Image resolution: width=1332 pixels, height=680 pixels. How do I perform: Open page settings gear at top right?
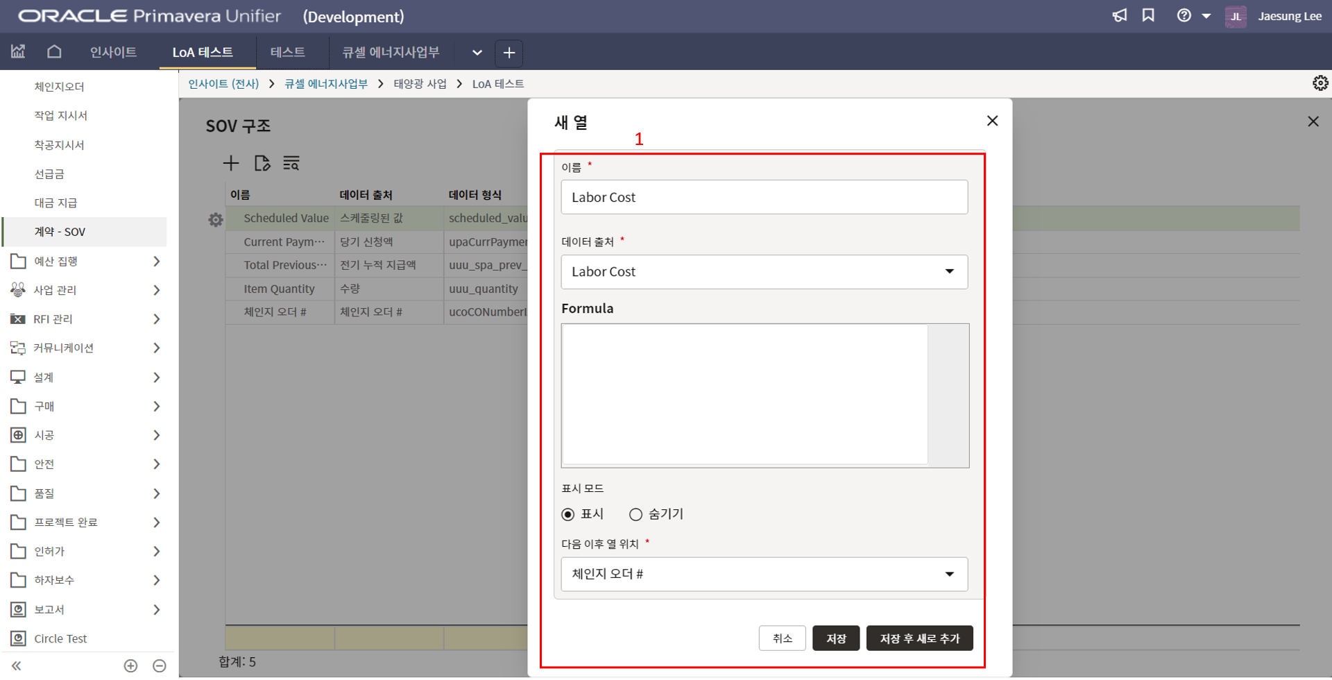1320,83
